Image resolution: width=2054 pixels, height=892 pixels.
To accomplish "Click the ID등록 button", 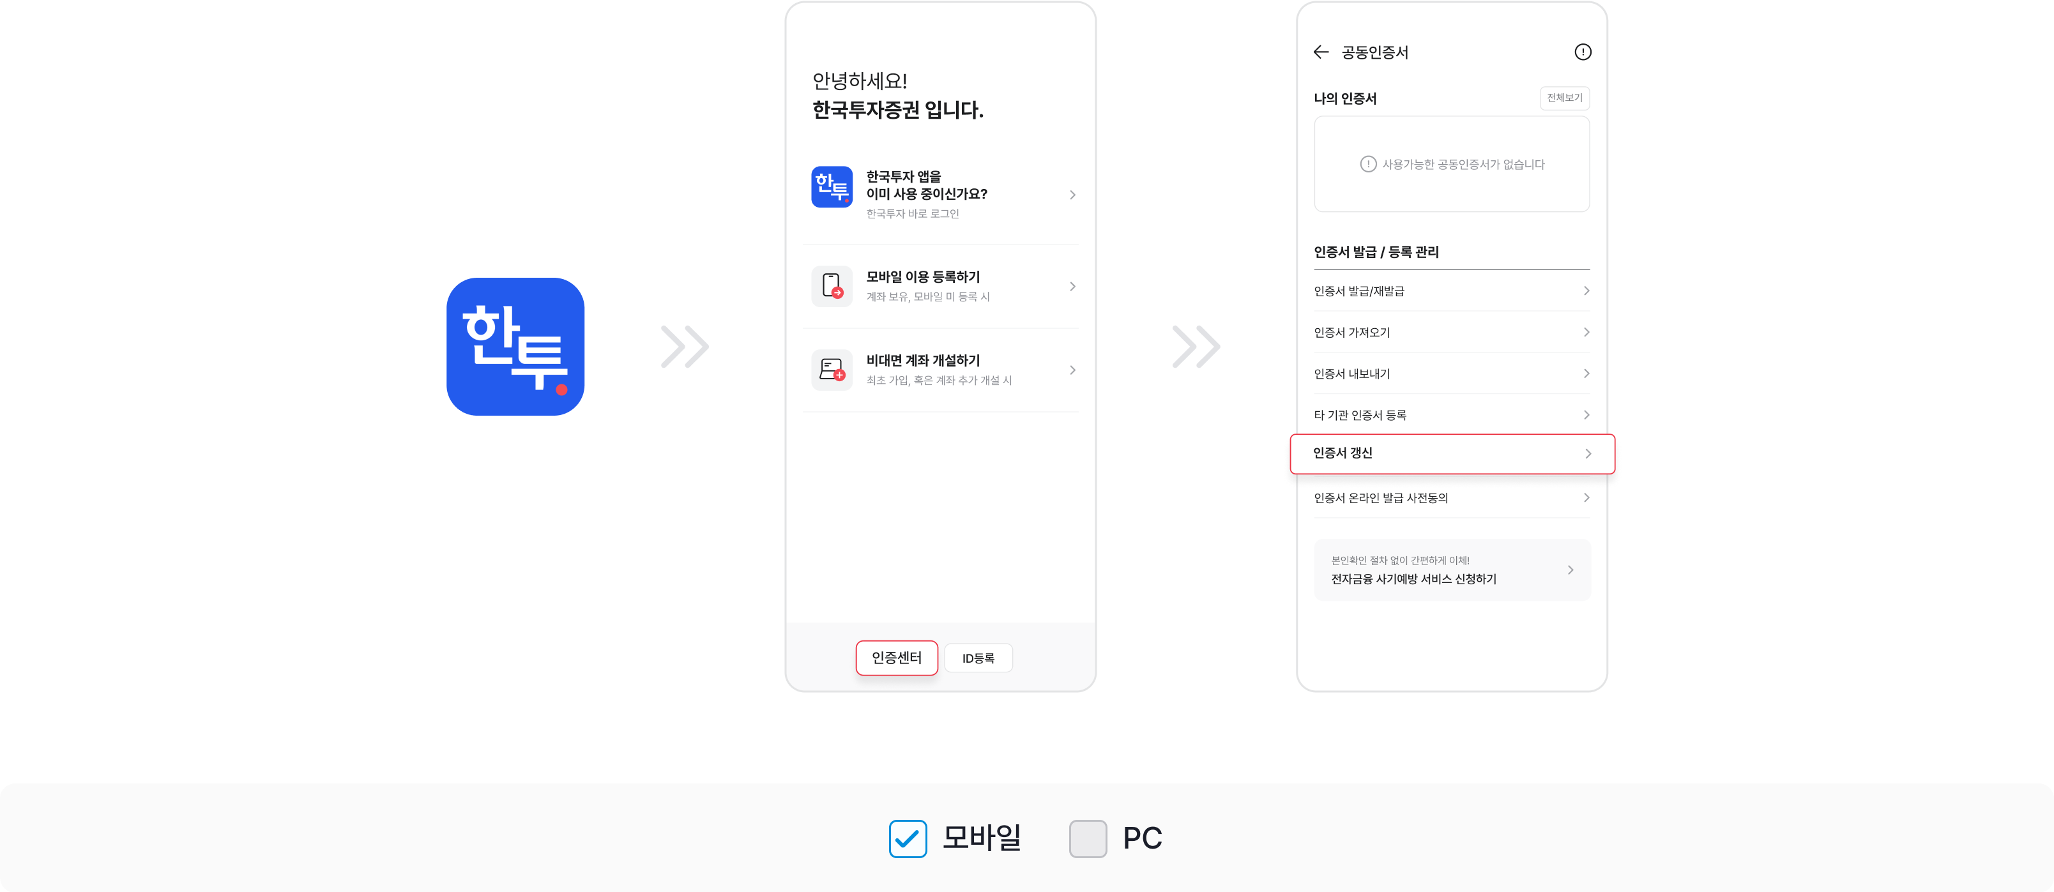I will click(978, 658).
